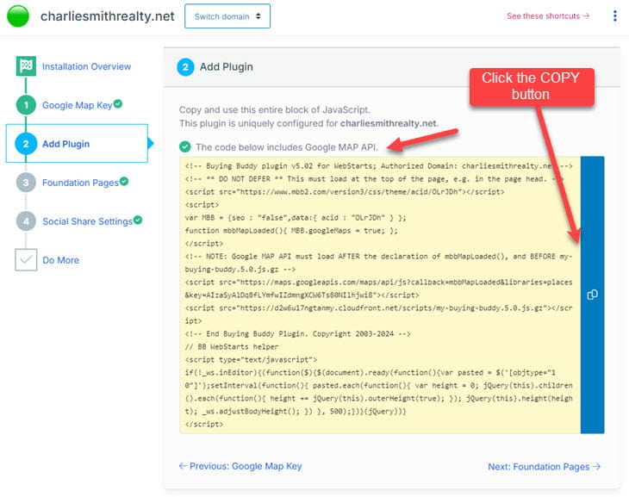
Task: Click inside the yellow JavaScript code block
Action: click(x=380, y=295)
